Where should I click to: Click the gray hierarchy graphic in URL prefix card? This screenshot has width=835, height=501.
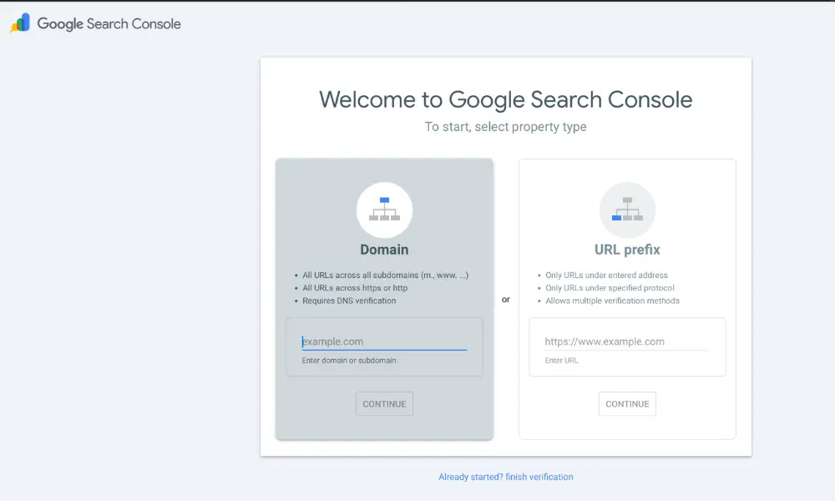pos(627,210)
